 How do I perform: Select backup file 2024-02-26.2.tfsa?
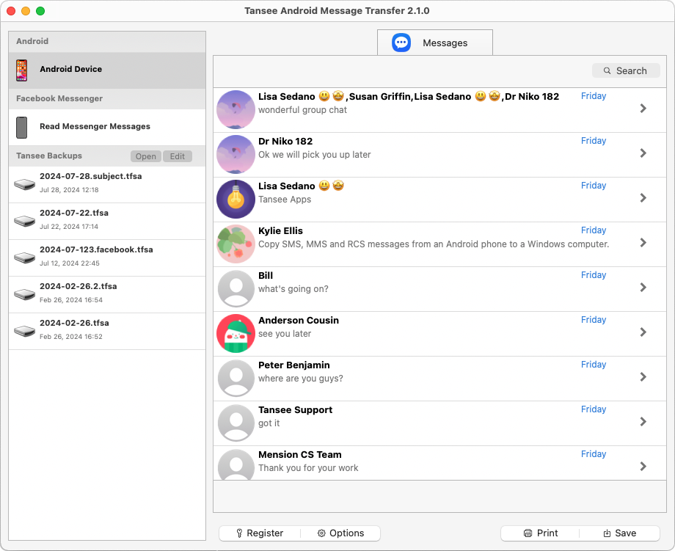point(107,294)
